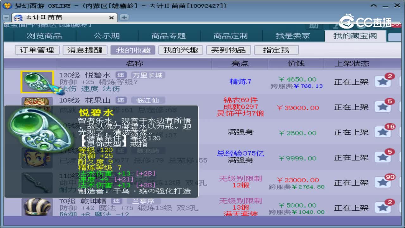Click the 总经验375亿 highlight text
405x228 pixels.
pyautogui.click(x=240, y=154)
